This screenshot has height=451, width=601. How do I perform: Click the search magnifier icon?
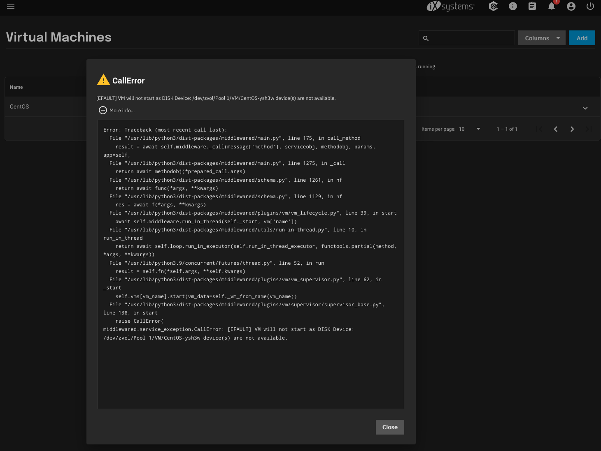[x=426, y=38]
